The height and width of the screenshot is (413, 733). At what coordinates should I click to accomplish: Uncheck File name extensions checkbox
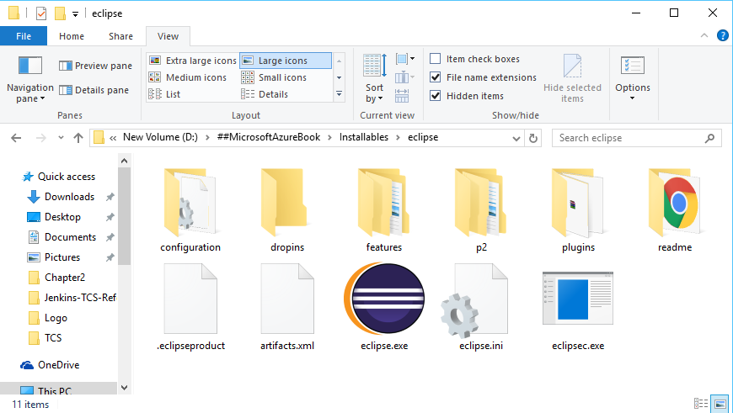click(x=436, y=77)
